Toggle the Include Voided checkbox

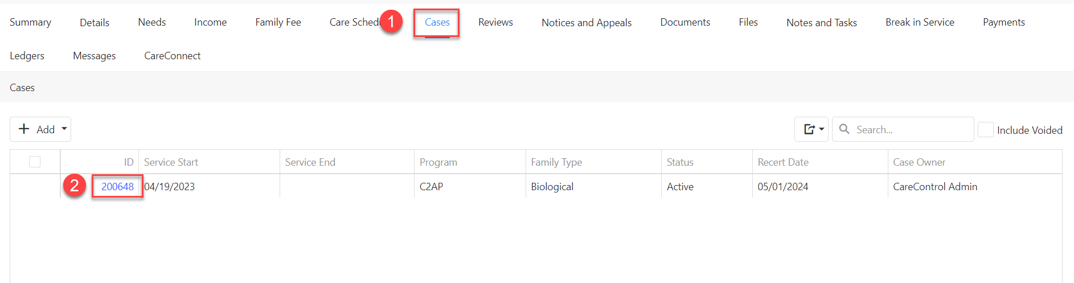pos(985,130)
